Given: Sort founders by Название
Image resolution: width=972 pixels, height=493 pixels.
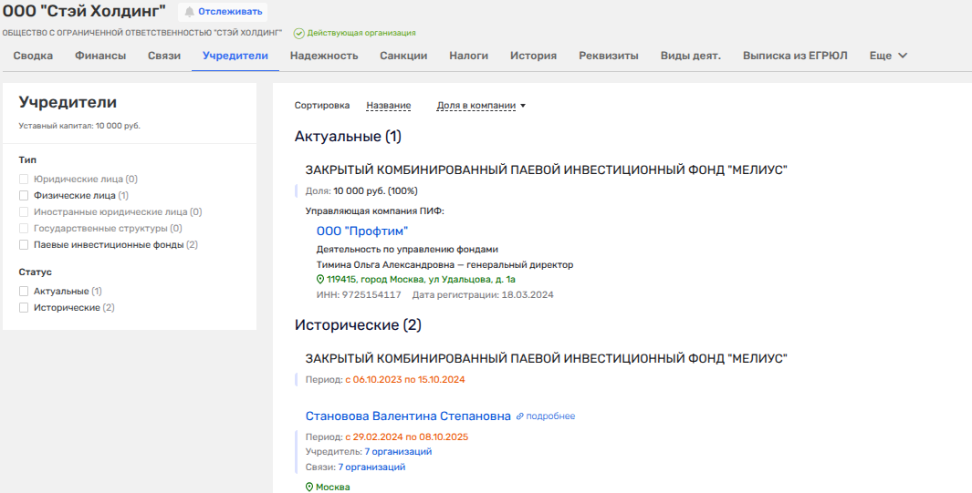Looking at the screenshot, I should click(x=388, y=106).
